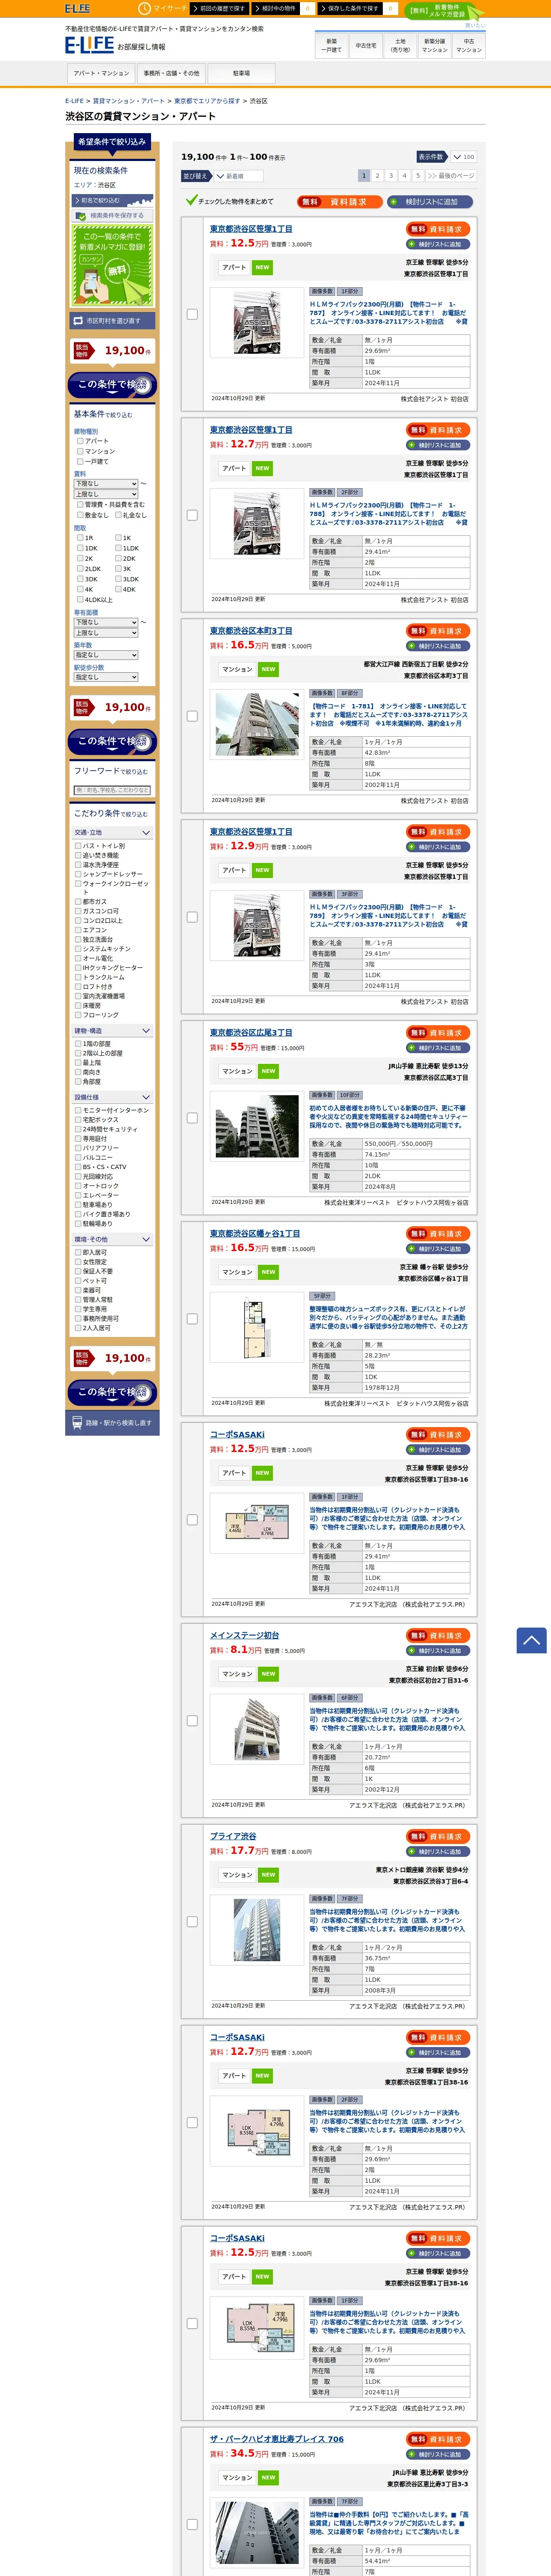
Task: Check オートロック option
Action: click(78, 1186)
